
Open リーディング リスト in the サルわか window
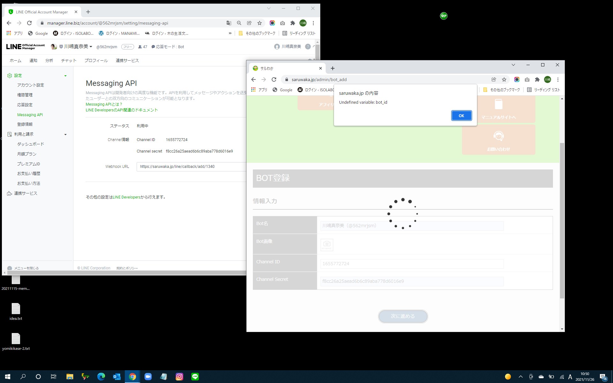coord(544,90)
